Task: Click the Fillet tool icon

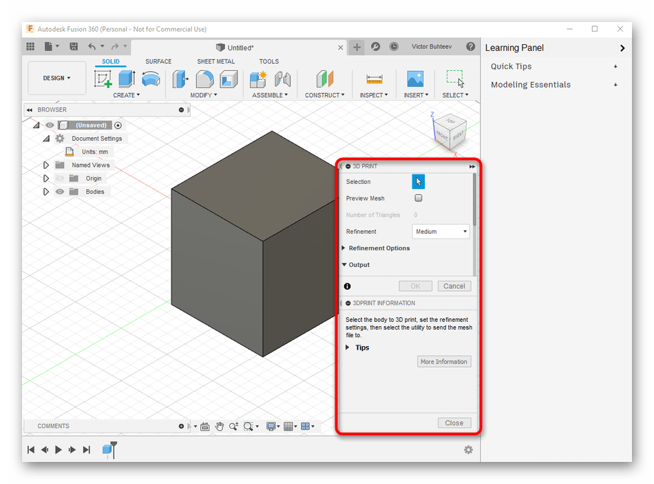Action: tap(204, 79)
